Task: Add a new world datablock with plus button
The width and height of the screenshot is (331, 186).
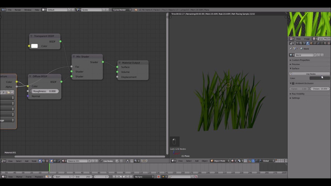Action: [x=319, y=55]
